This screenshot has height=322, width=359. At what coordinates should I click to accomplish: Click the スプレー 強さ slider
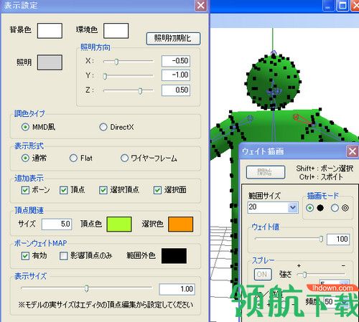321,275
